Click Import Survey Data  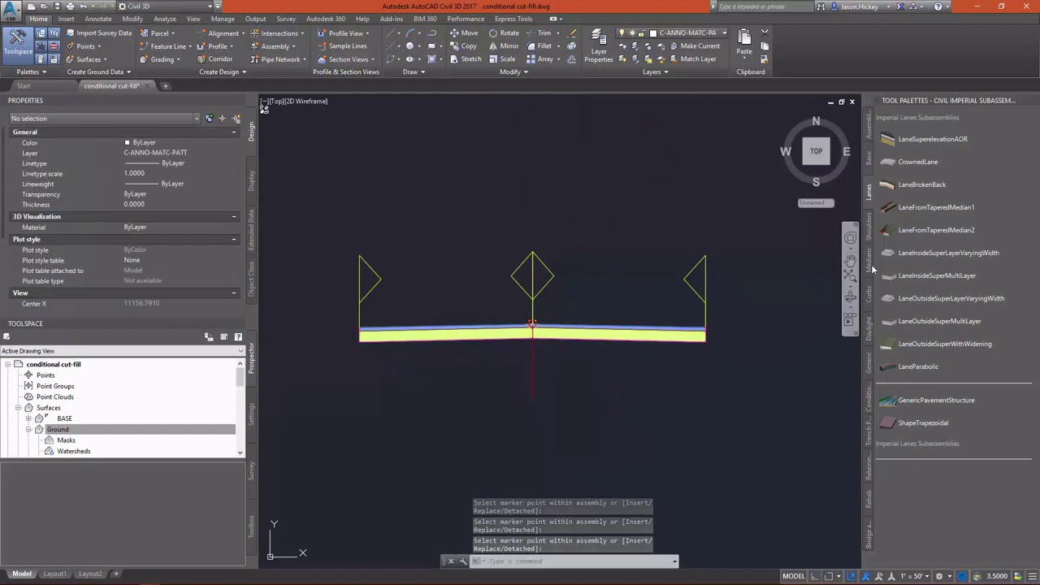click(98, 33)
